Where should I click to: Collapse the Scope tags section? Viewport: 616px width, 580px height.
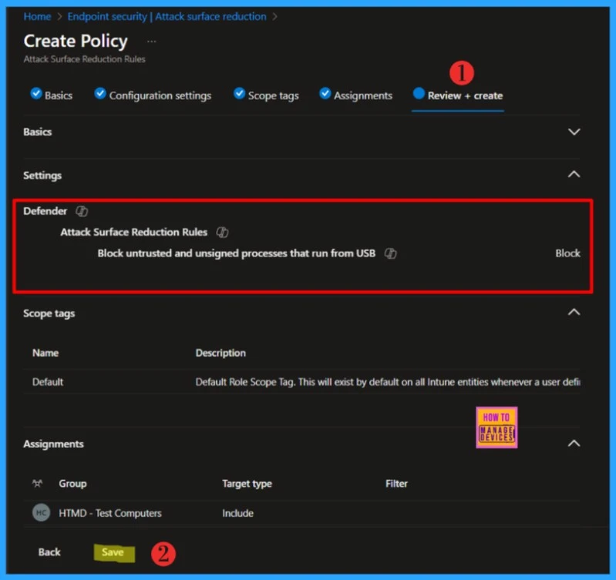click(574, 312)
